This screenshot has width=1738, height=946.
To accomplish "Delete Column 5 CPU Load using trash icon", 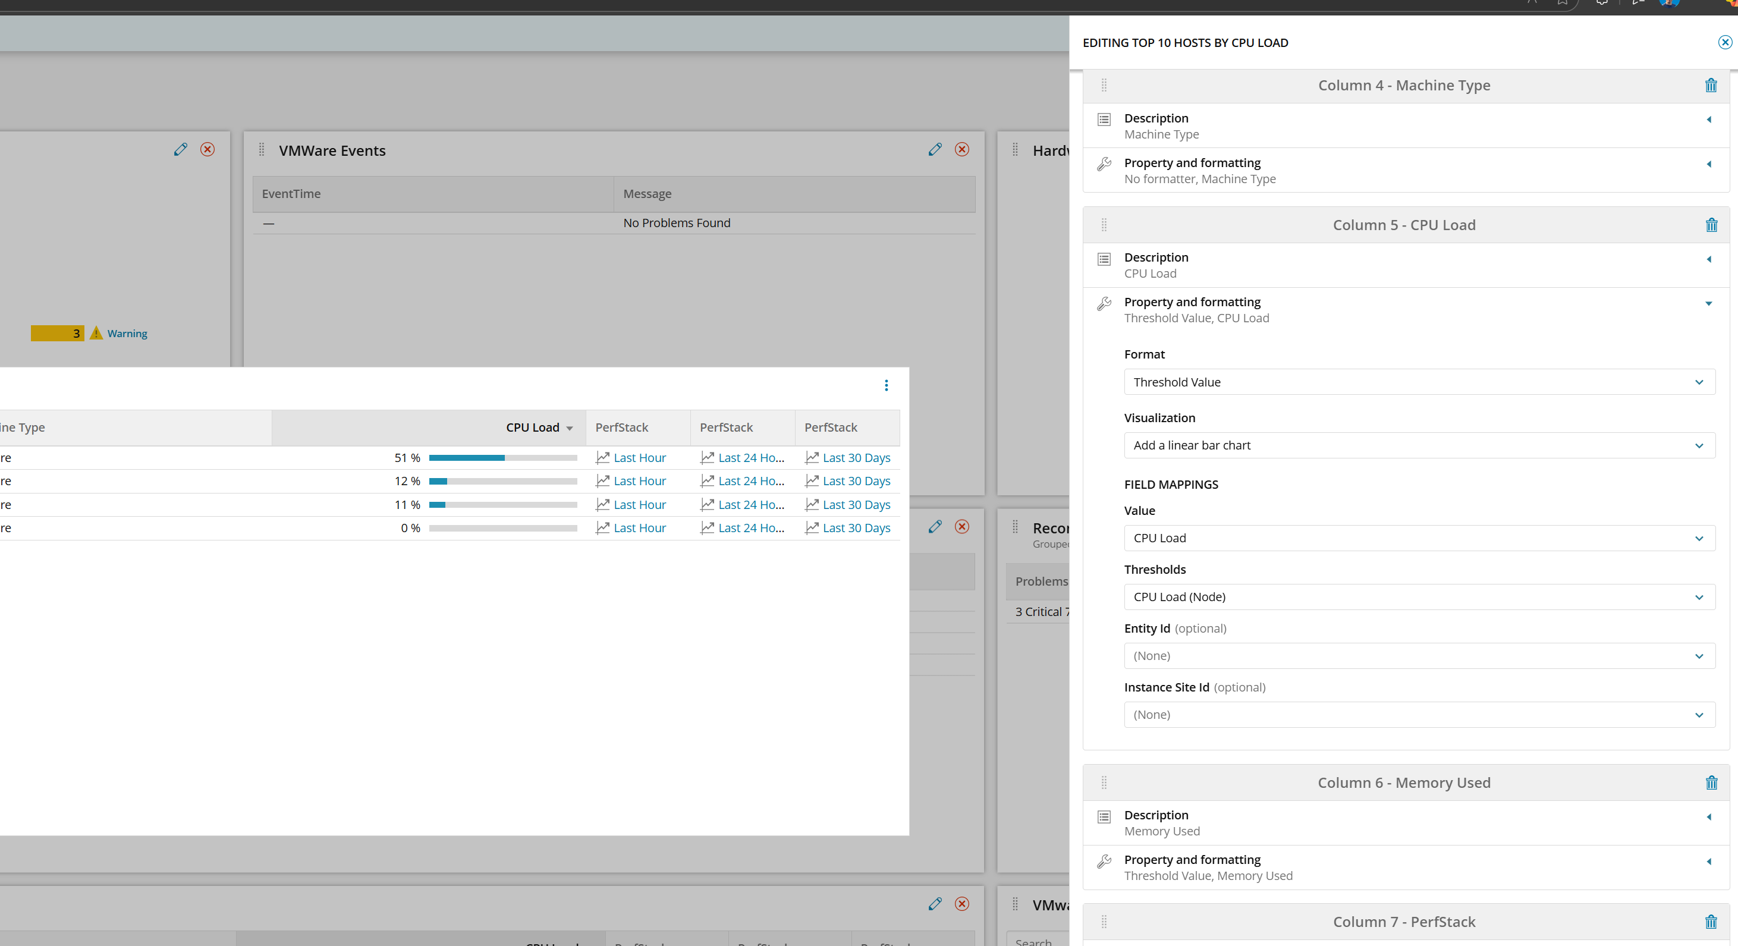I will tap(1710, 225).
